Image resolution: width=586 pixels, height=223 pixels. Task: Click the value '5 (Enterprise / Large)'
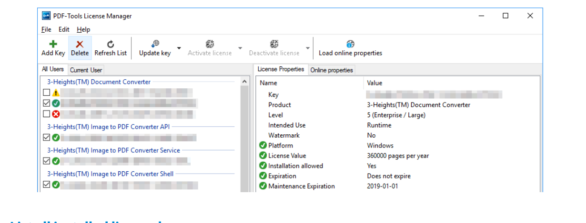coord(396,115)
